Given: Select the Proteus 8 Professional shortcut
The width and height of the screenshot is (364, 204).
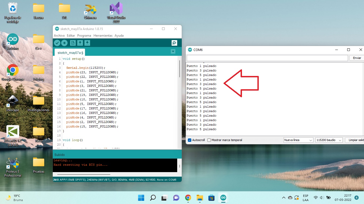Looking at the screenshot, I should [13, 167].
